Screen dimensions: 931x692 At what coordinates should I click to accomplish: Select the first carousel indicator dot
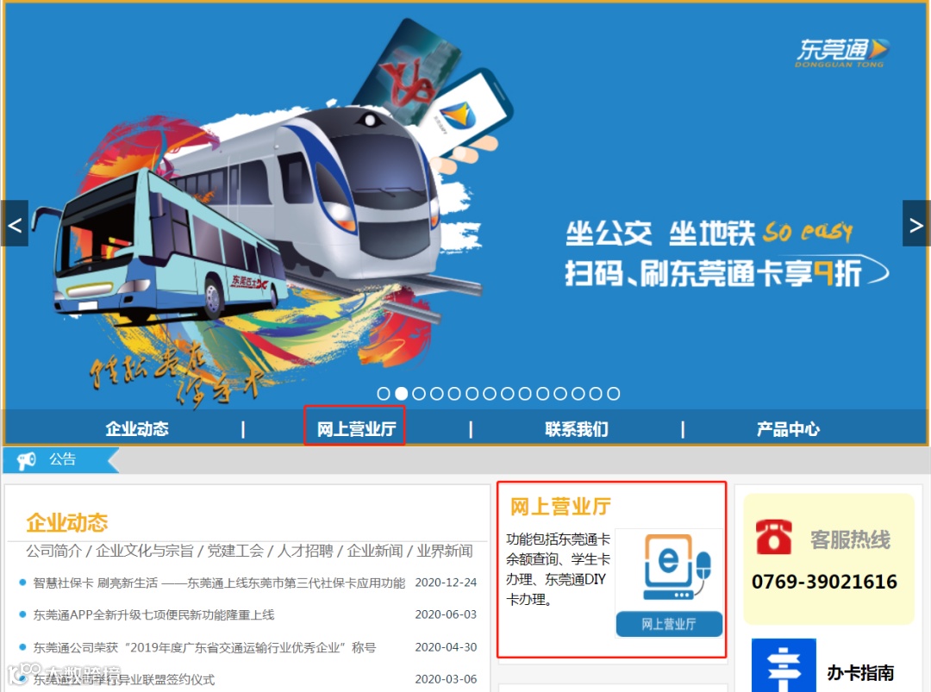pos(384,394)
